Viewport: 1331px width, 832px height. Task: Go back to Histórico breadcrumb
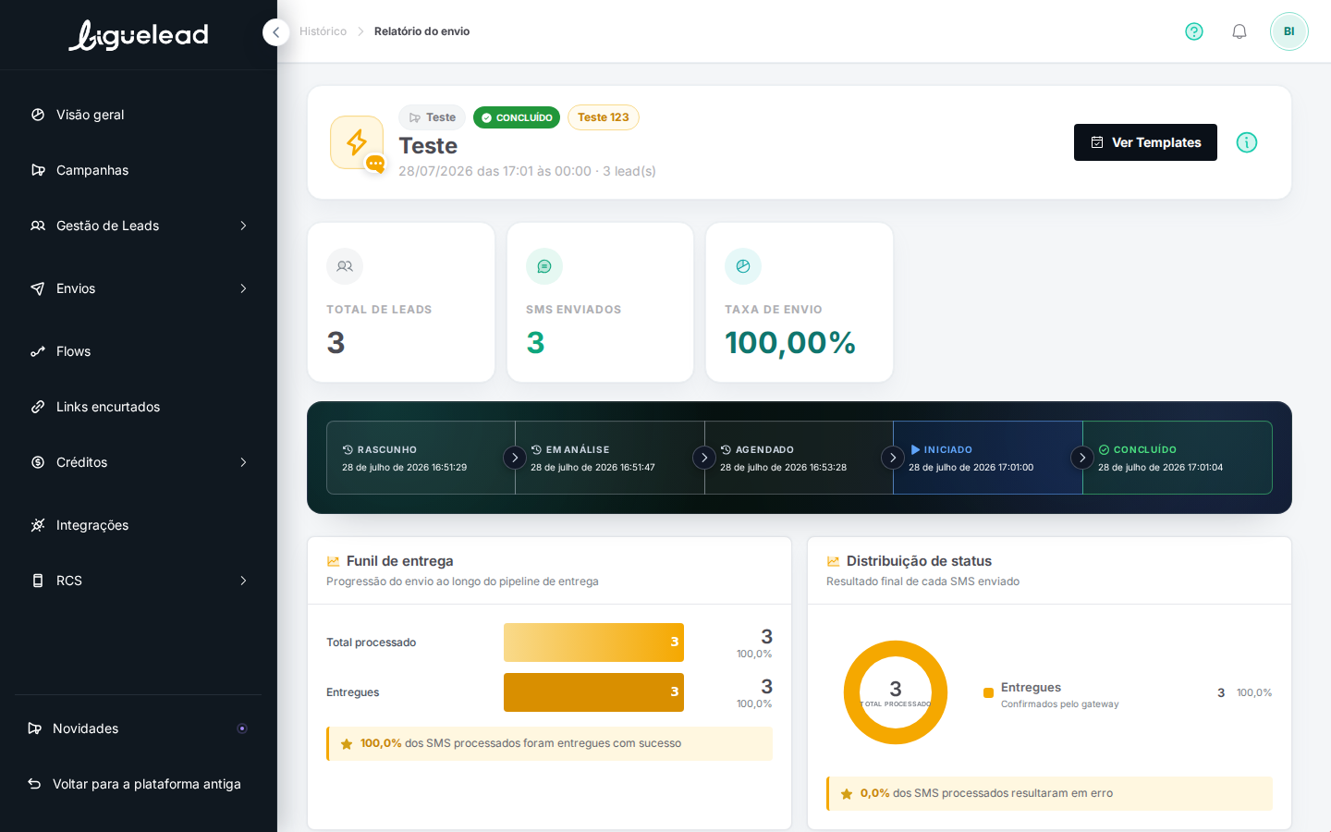323,31
